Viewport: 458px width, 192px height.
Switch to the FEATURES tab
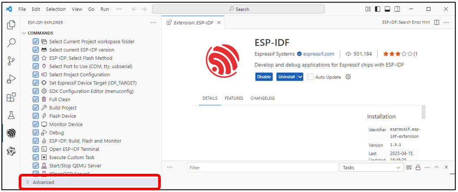point(234,98)
